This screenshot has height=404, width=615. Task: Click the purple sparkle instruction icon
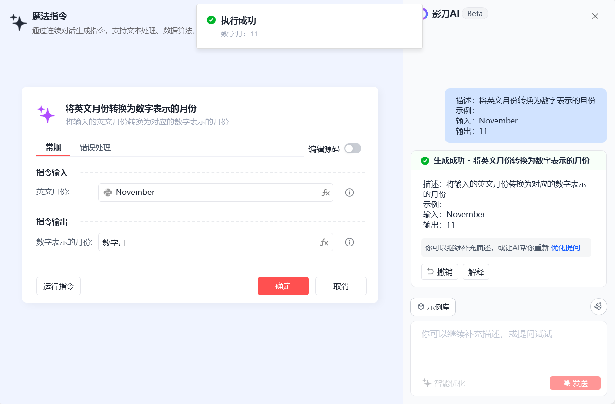coord(46,114)
